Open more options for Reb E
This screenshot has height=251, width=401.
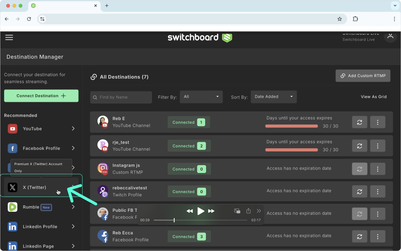coord(378,122)
